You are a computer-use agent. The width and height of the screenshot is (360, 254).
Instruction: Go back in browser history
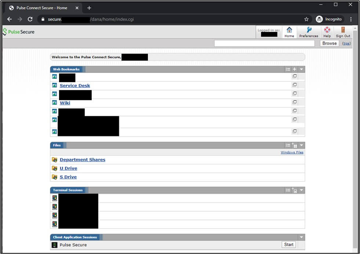(x=10, y=19)
